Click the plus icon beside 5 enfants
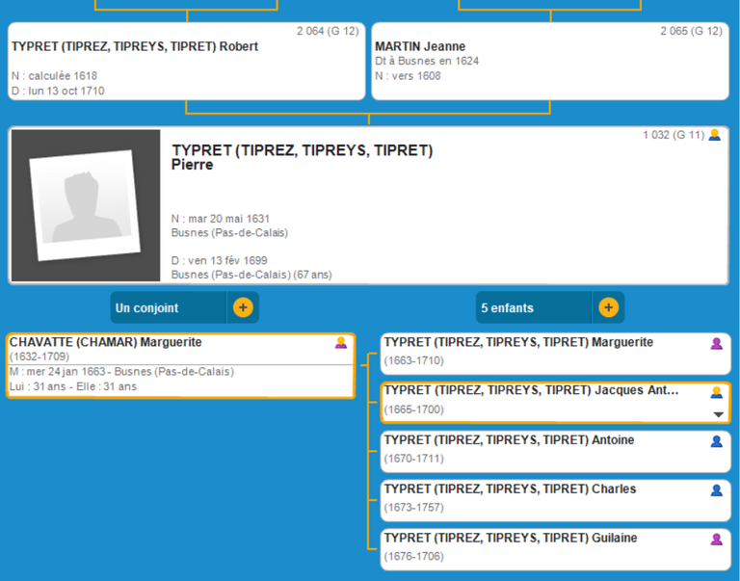This screenshot has height=581, width=740. (x=608, y=308)
